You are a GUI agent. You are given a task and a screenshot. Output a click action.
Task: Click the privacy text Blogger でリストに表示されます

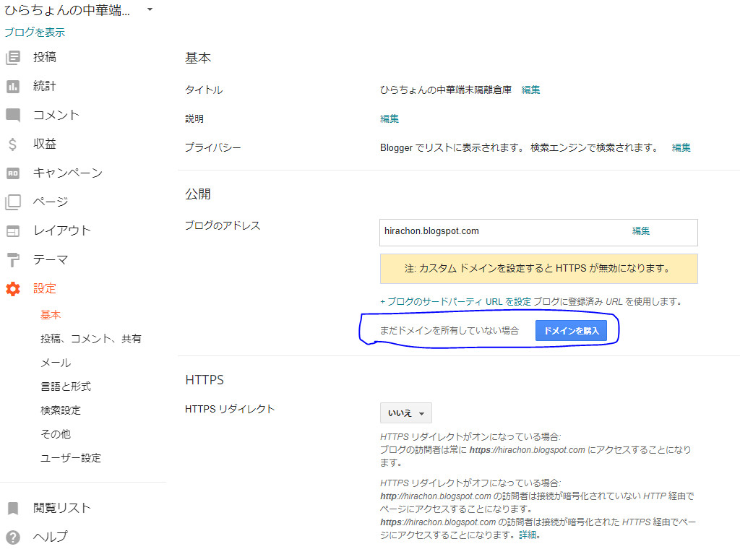[x=452, y=147]
